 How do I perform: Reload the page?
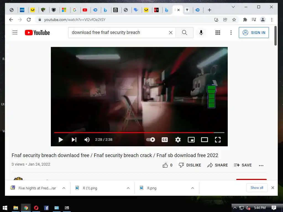pos(29,20)
